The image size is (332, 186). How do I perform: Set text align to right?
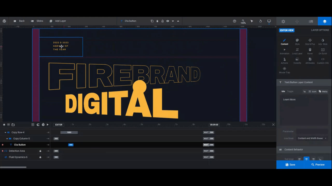click(313, 159)
